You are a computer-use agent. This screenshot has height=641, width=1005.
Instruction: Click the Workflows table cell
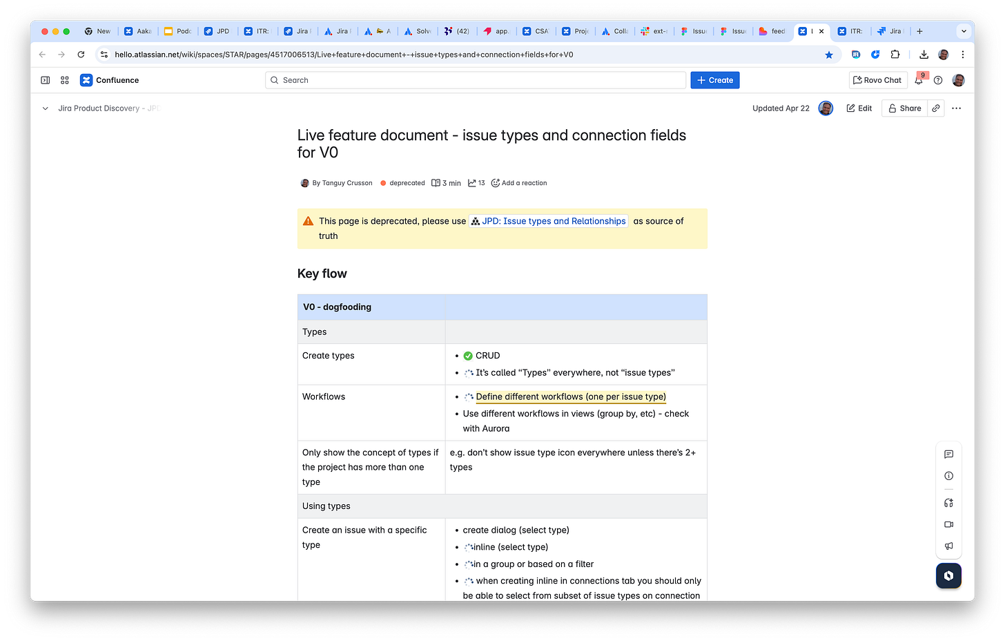371,412
